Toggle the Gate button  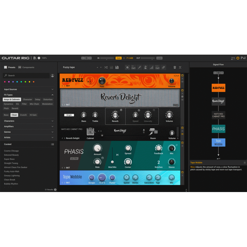point(119,58)
